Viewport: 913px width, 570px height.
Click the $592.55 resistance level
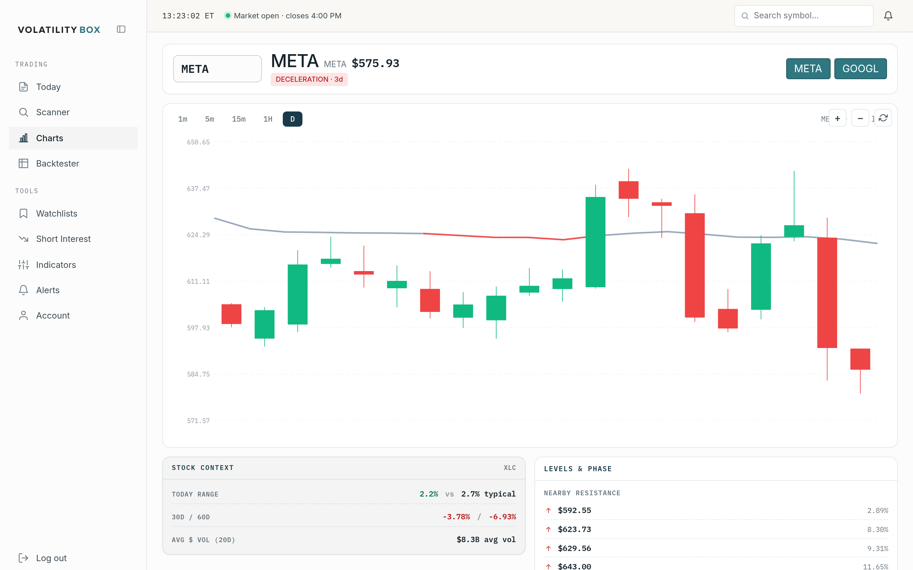click(x=574, y=510)
